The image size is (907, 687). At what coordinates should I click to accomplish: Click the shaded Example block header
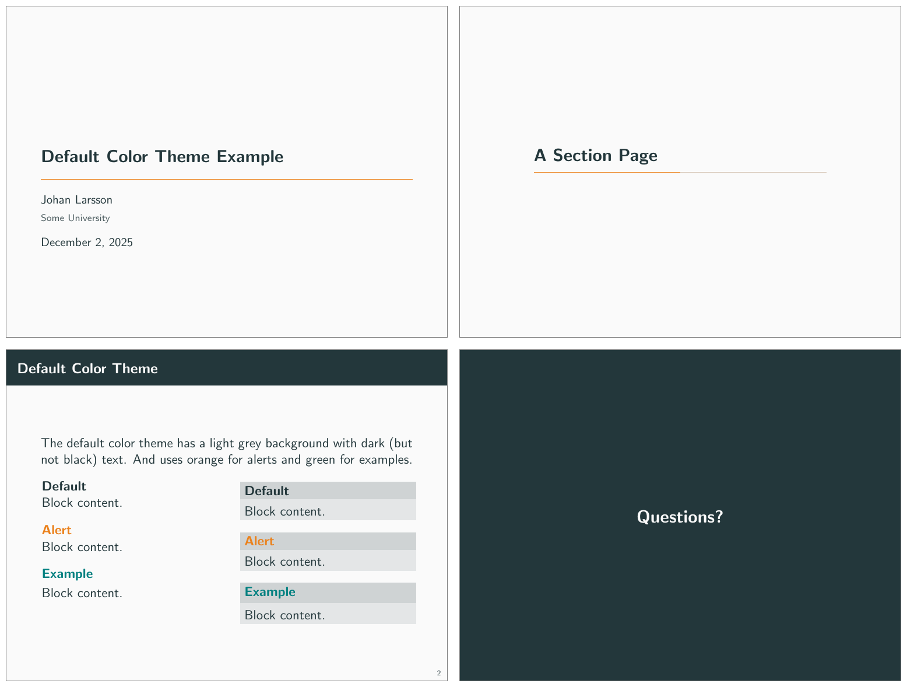328,593
